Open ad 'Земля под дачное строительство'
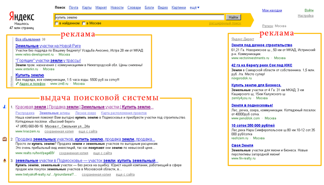This screenshot has width=324, height=185. (x=262, y=45)
